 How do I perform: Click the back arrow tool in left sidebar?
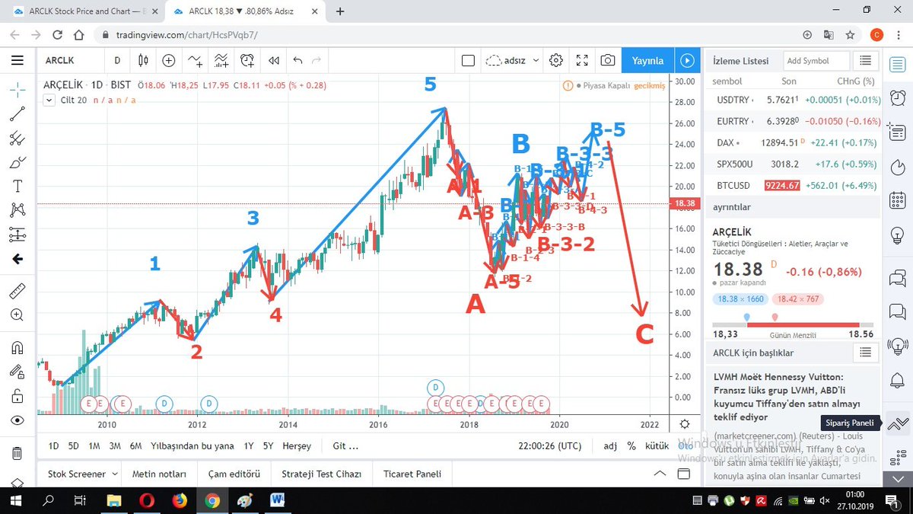17,259
